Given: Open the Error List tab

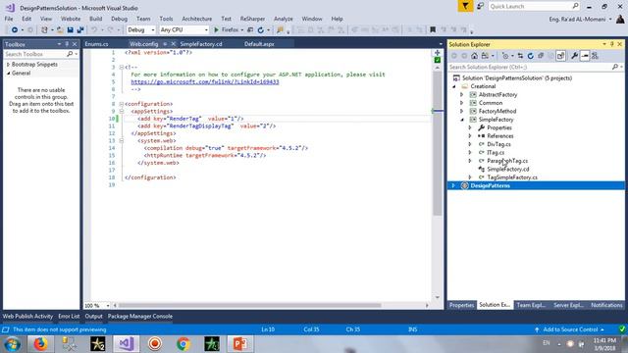Looking at the screenshot, I should coord(69,316).
